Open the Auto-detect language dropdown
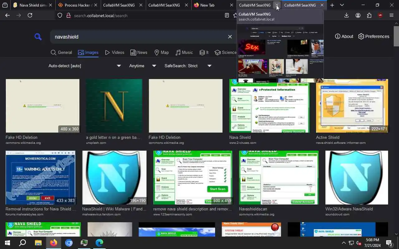The height and width of the screenshot is (249, 399). 84,66
